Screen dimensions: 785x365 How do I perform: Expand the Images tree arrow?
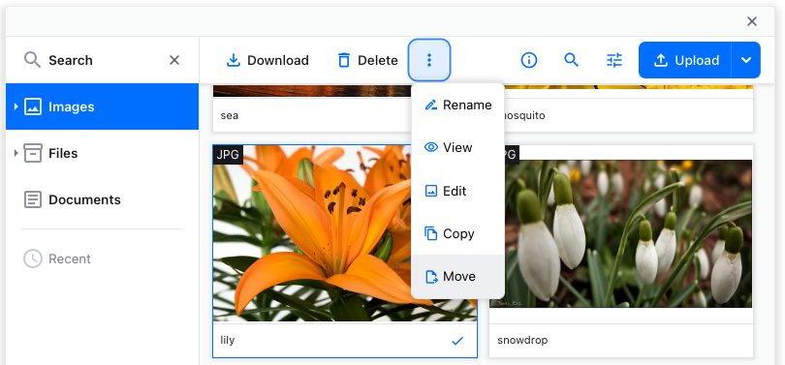click(16, 106)
